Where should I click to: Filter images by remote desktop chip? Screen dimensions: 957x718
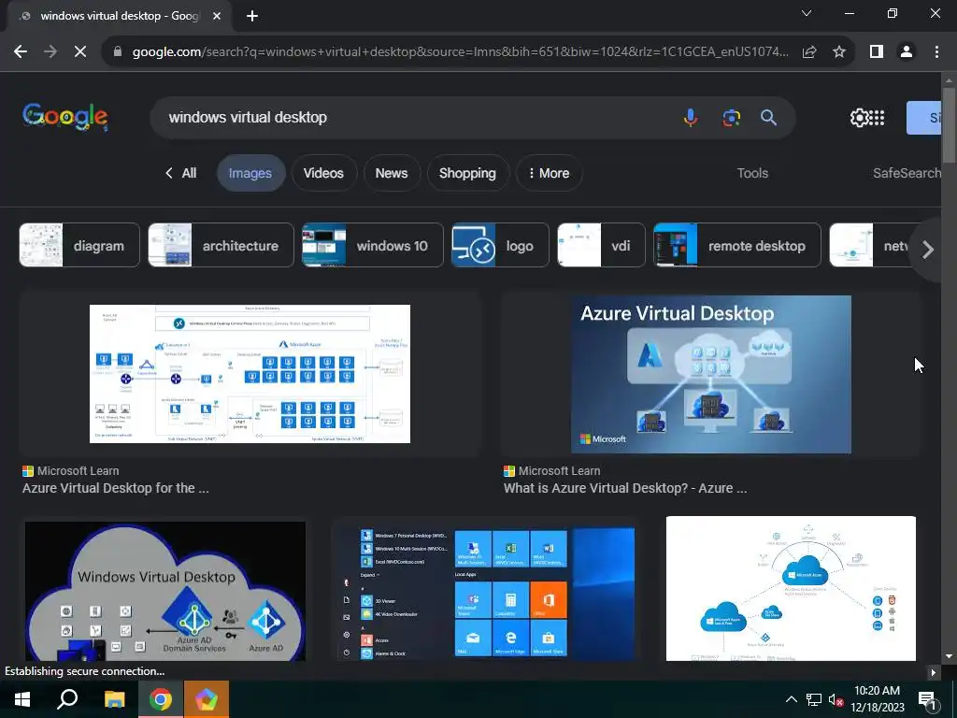737,246
